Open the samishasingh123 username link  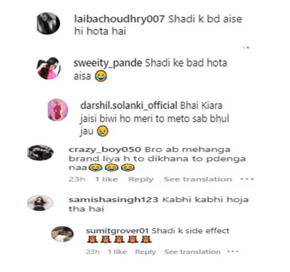113,200
